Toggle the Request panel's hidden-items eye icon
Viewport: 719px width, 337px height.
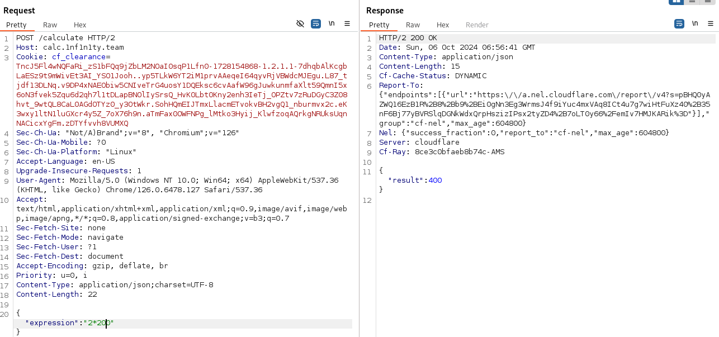(x=300, y=23)
